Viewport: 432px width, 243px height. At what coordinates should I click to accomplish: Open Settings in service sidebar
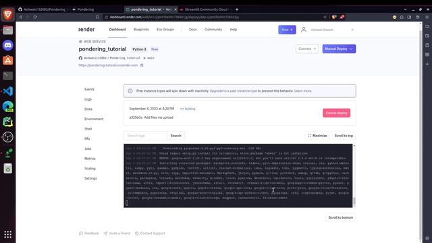90,178
